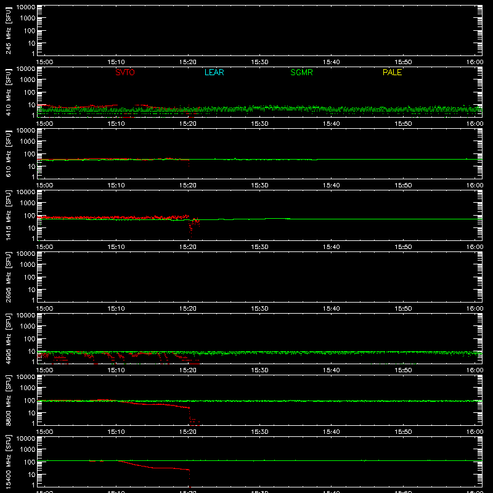Select the 15400 MHz [SFU] axis title
Image resolution: width=493 pixels, height=493 pixels.
tap(8, 462)
